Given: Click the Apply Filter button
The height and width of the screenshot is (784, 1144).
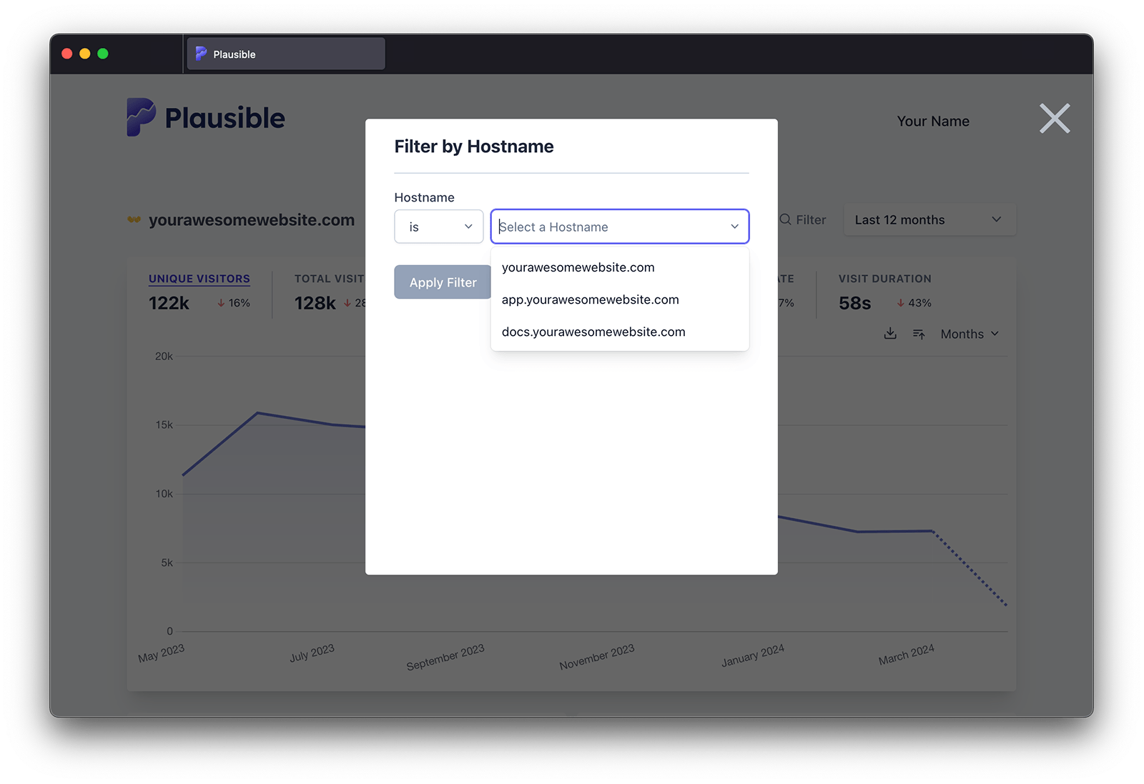Looking at the screenshot, I should [x=443, y=282].
